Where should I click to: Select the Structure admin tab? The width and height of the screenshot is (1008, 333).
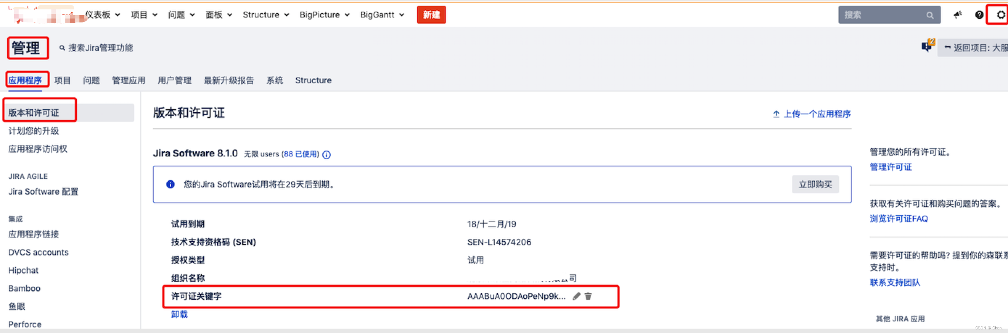pos(314,80)
